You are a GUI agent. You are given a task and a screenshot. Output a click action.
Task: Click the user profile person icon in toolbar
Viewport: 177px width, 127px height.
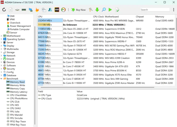[x=50, y=10]
